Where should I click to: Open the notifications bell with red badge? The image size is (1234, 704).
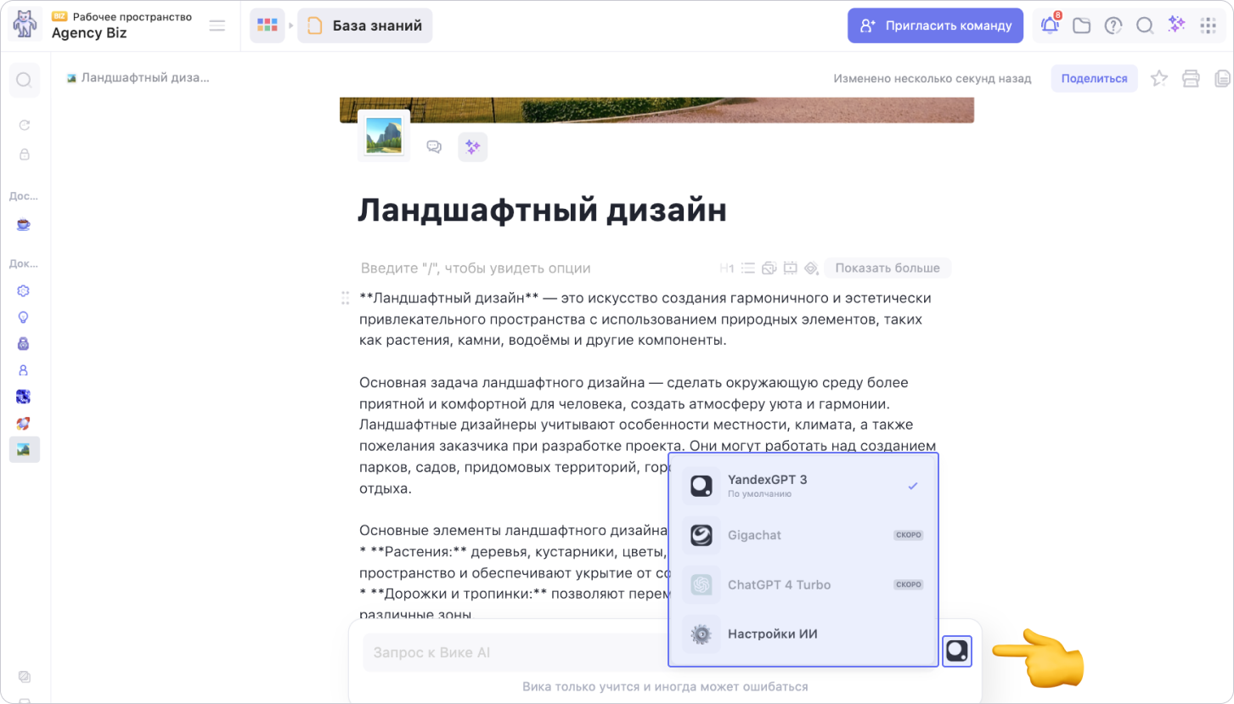point(1050,25)
